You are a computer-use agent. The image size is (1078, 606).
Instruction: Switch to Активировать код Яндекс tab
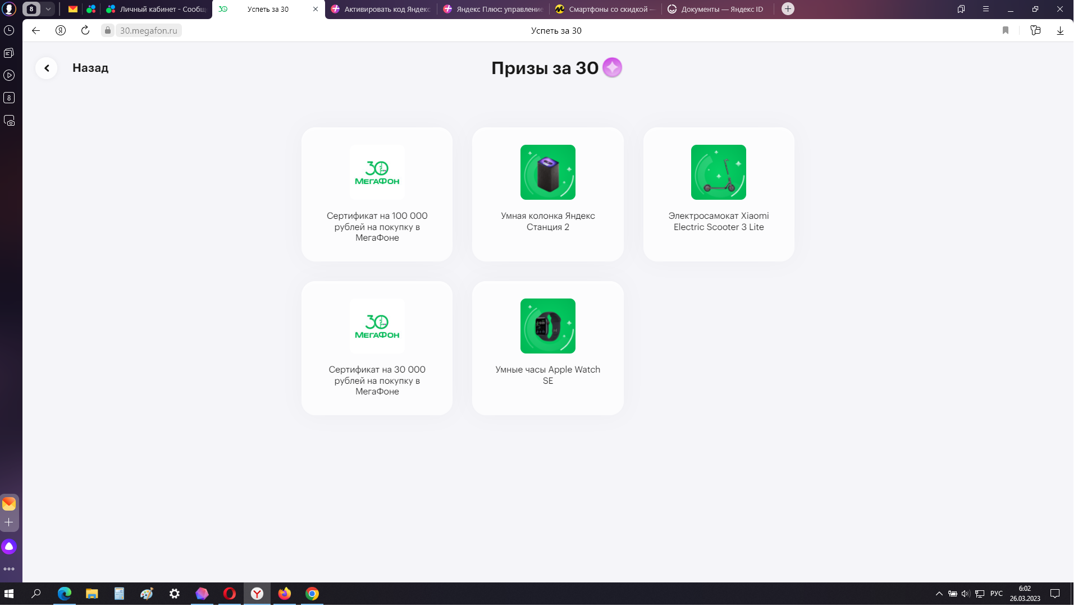[381, 9]
